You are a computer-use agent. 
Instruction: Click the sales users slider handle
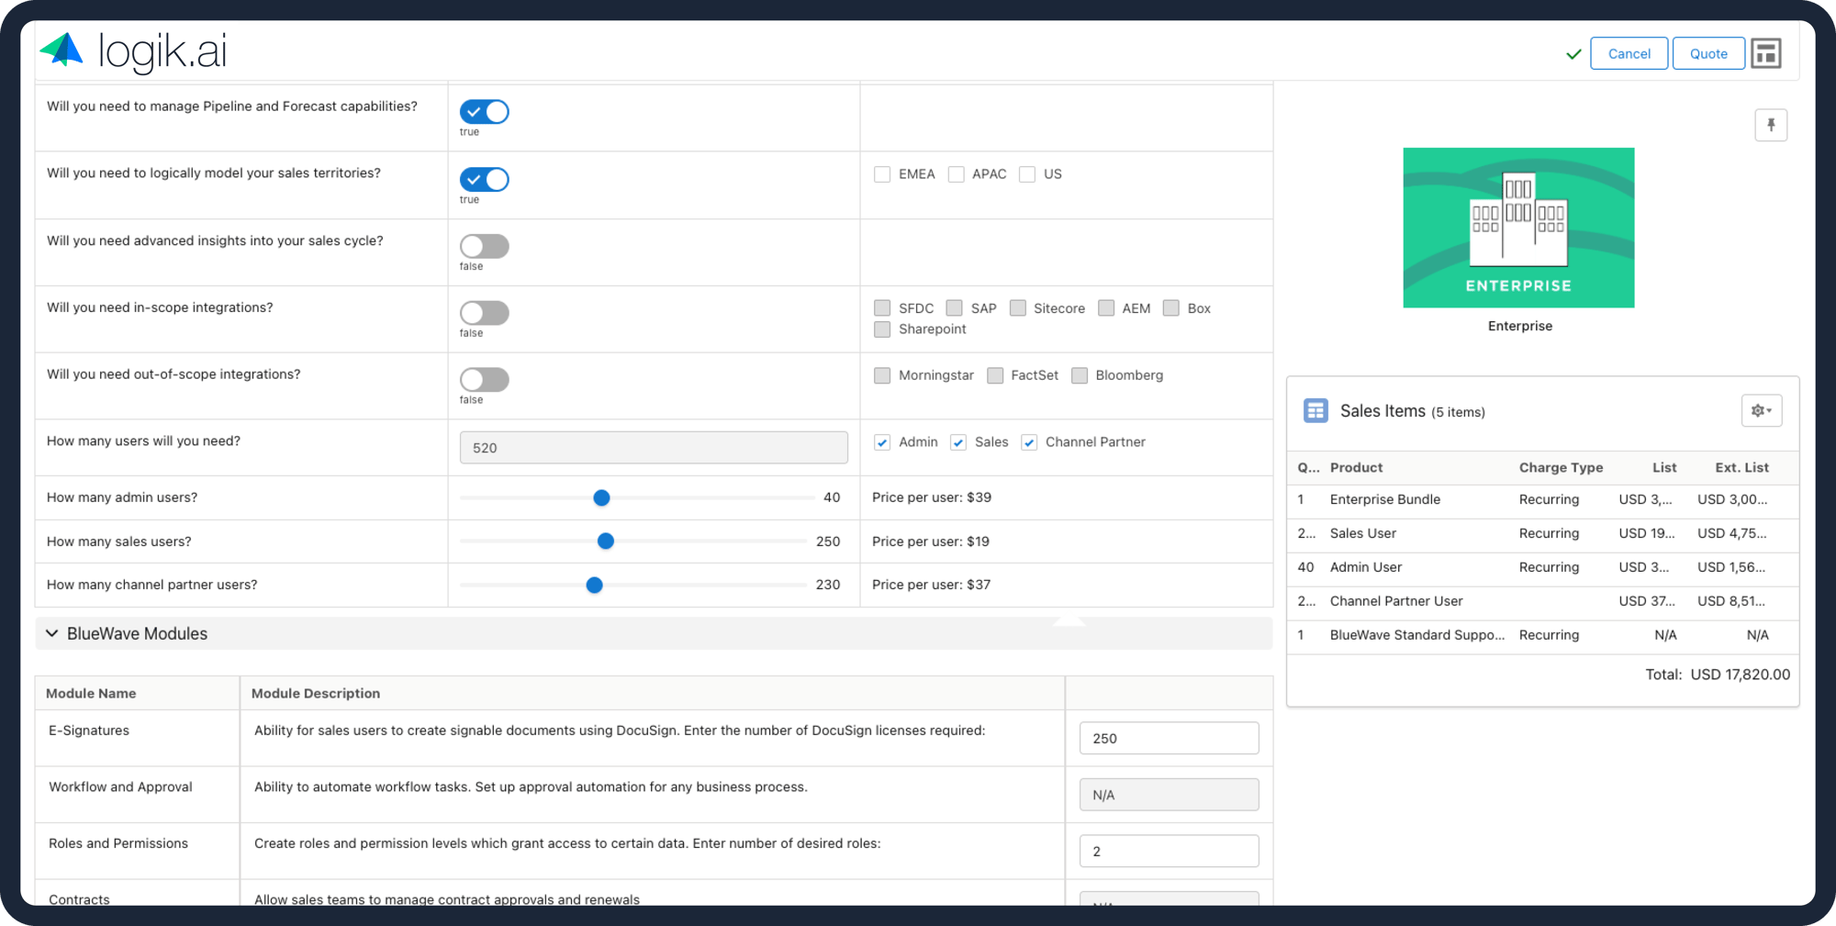(x=605, y=541)
